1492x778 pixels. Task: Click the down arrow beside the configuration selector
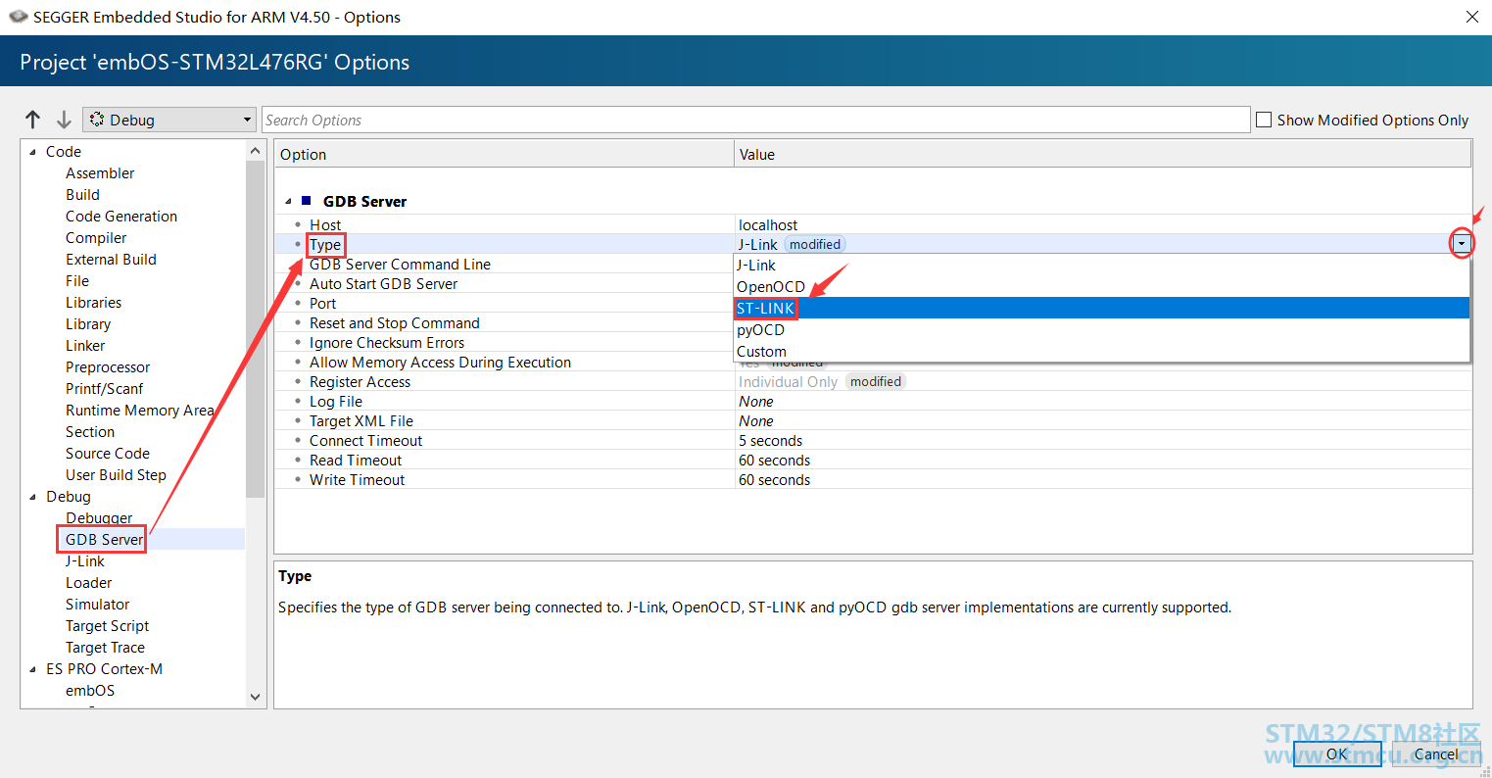pyautogui.click(x=64, y=120)
